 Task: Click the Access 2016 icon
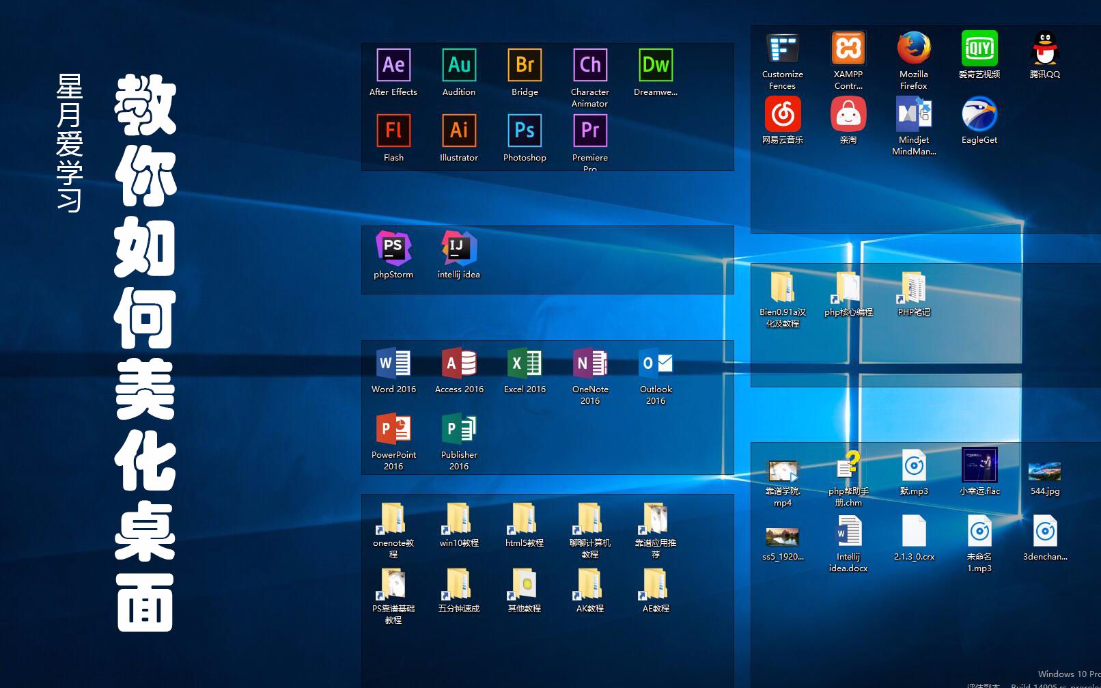pos(459,363)
